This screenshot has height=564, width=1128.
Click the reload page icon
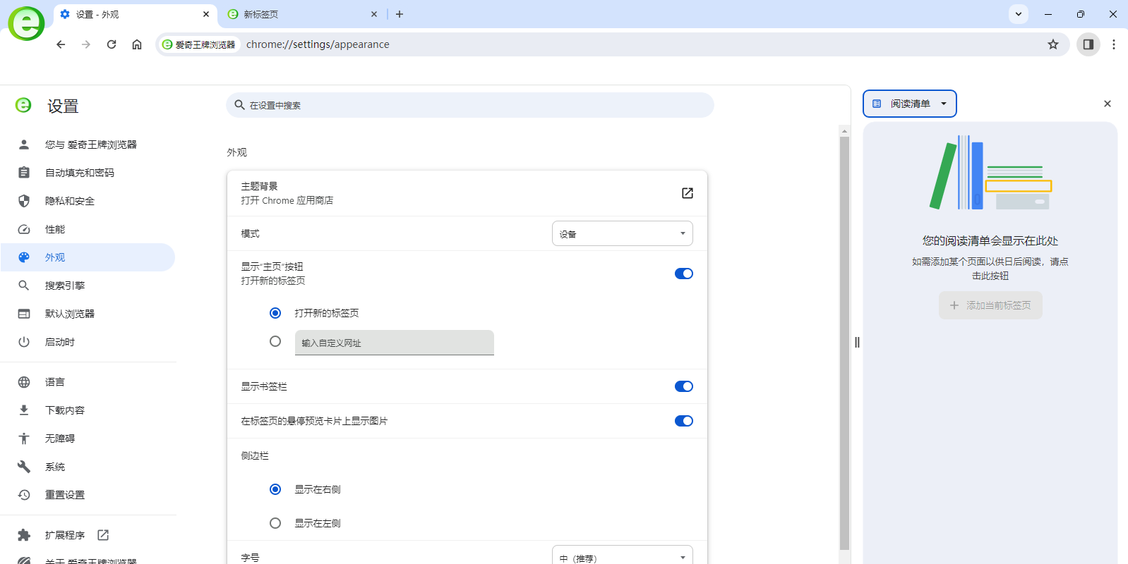[x=112, y=44]
